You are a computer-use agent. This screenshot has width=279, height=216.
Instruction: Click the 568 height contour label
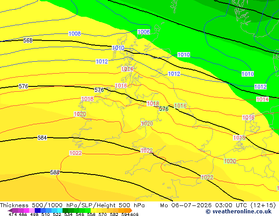click(x=28, y=41)
